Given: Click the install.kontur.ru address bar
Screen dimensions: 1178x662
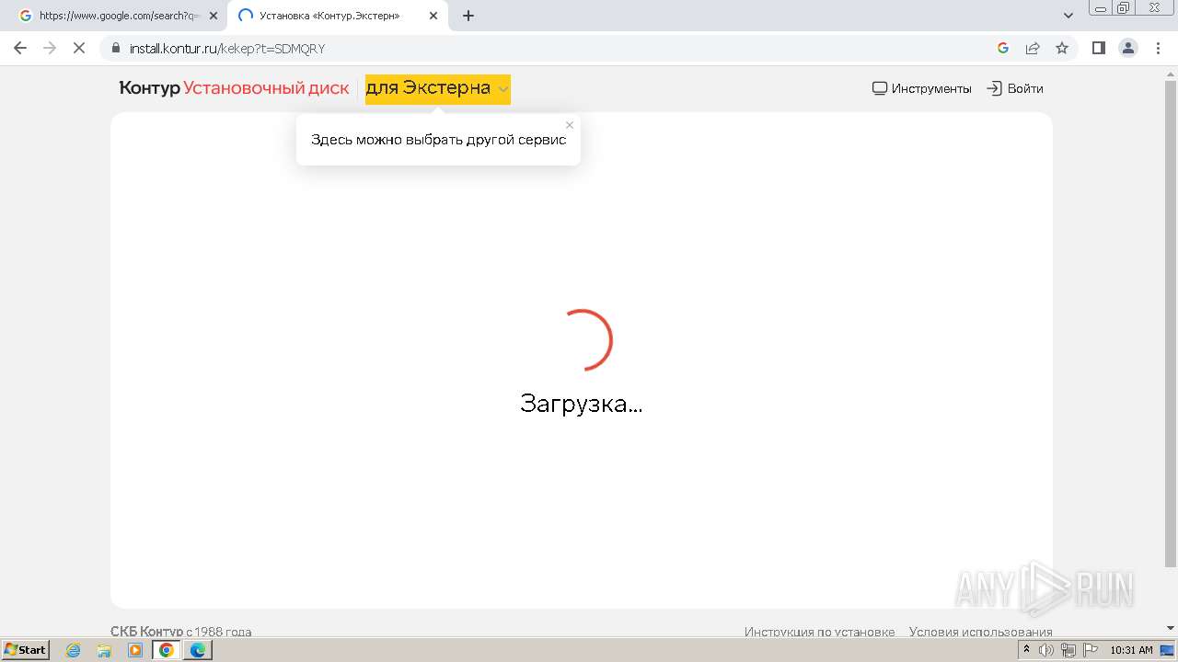Looking at the screenshot, I should pos(552,48).
